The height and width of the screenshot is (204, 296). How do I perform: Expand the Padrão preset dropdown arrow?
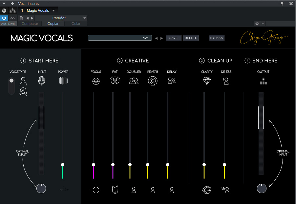(x=85, y=18)
